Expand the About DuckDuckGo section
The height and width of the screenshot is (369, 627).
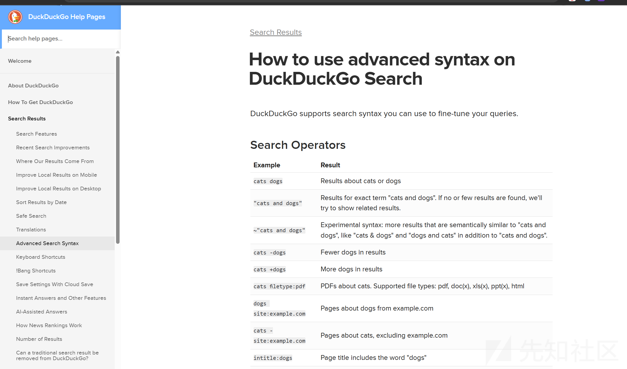pos(33,86)
